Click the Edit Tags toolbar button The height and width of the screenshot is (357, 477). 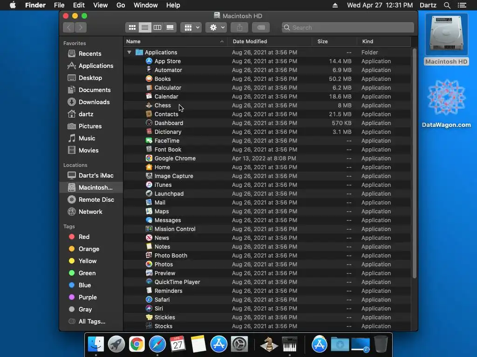pyautogui.click(x=261, y=27)
